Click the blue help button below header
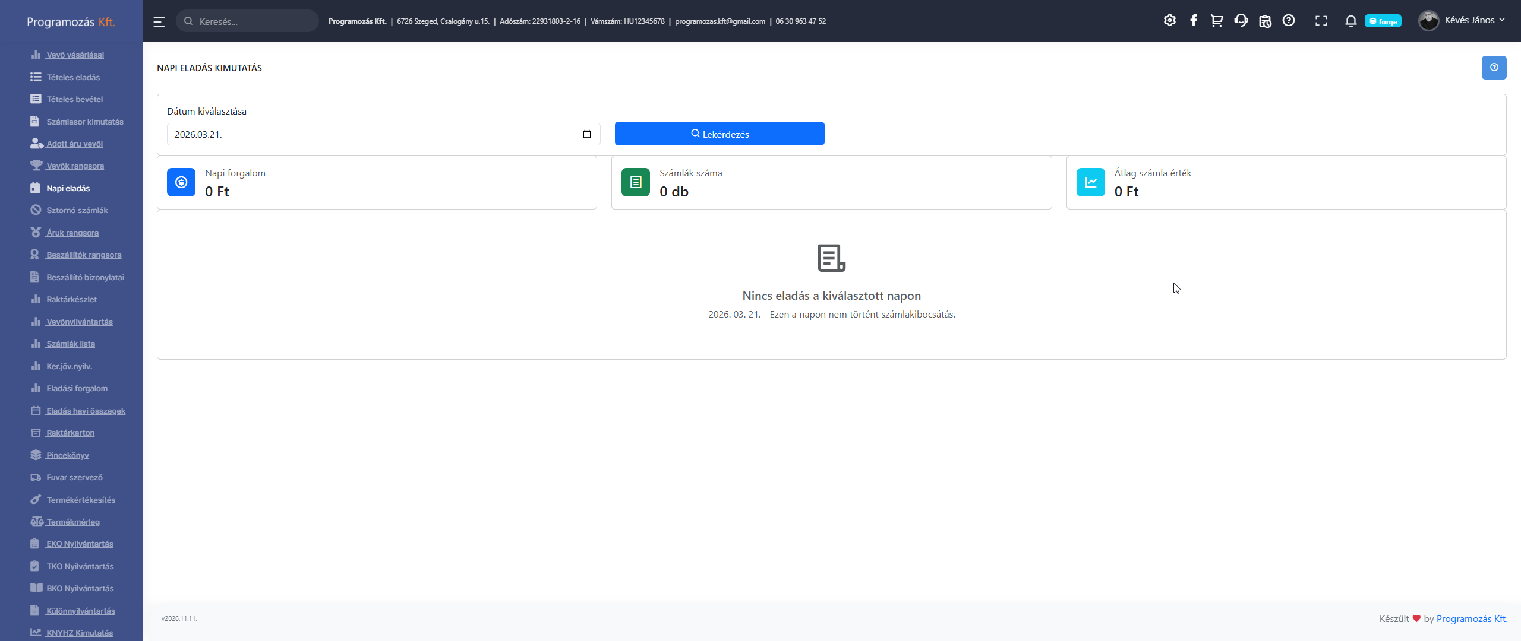The image size is (1521, 641). coord(1494,68)
